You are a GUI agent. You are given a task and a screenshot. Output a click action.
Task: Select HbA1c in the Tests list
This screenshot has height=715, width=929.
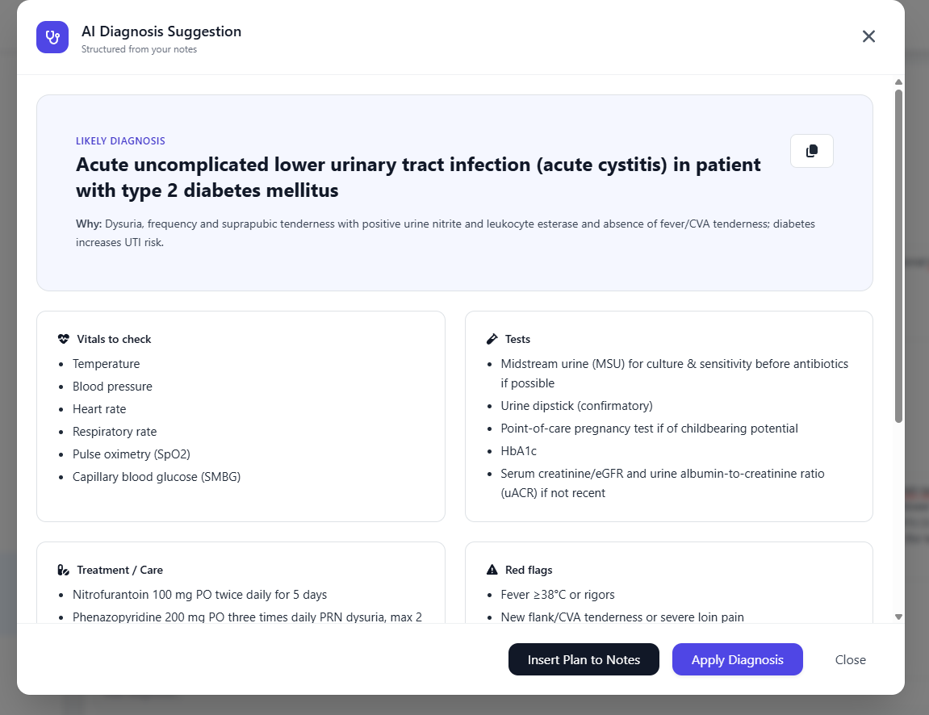click(x=520, y=450)
